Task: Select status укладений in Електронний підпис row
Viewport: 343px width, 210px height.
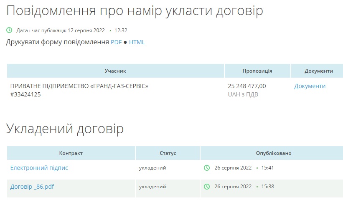Action: (x=152, y=168)
